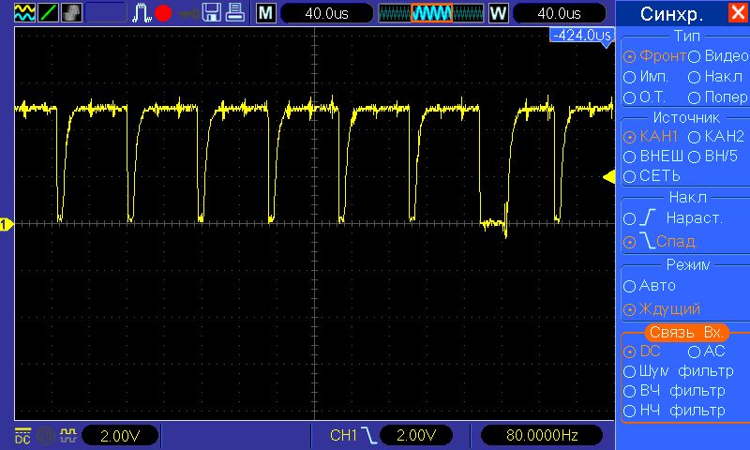
Task: Click the pulse waveform icon
Action: tap(141, 13)
